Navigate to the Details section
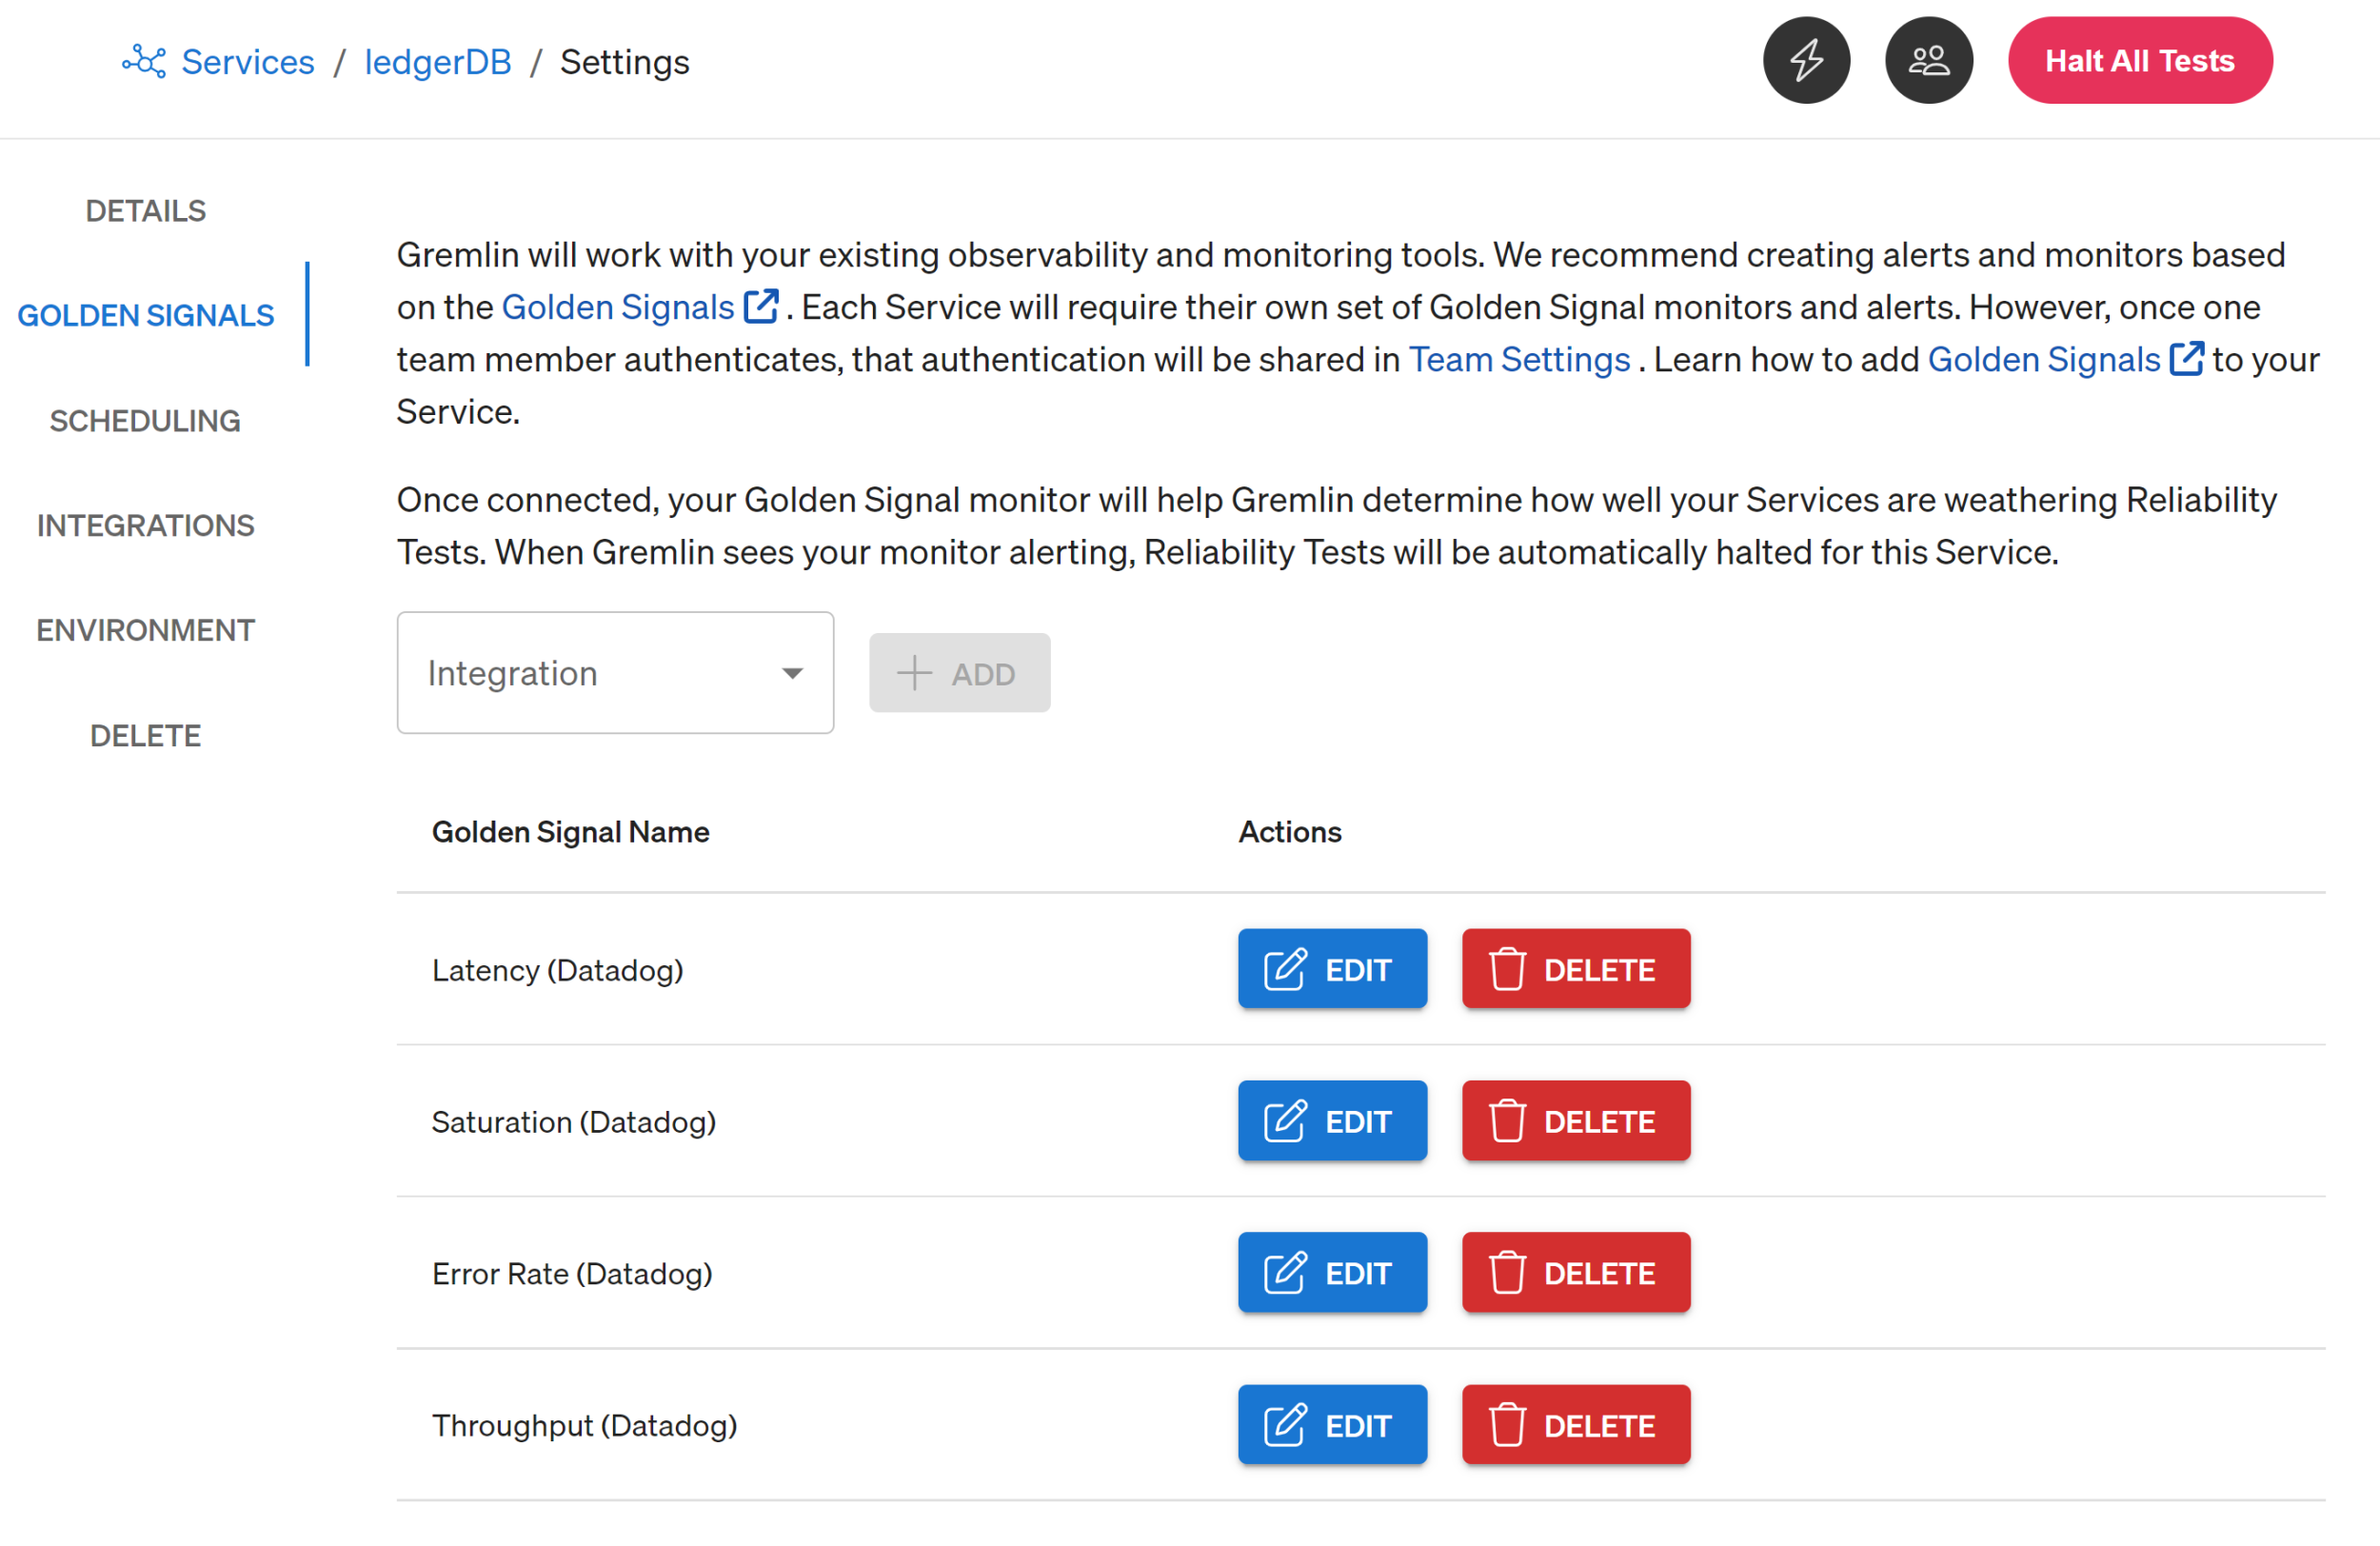This screenshot has width=2380, height=1546. click(146, 210)
